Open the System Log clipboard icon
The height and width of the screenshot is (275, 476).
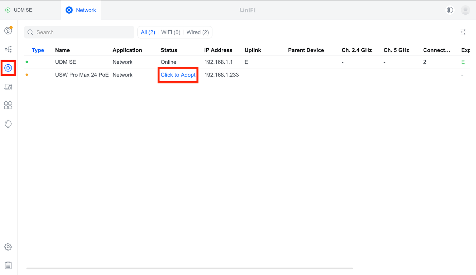pyautogui.click(x=8, y=265)
